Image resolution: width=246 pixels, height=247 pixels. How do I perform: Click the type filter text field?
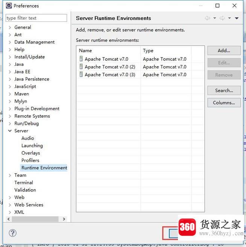pyautogui.click(x=36, y=18)
